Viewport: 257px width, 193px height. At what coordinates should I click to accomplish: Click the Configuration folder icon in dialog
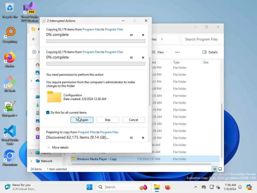tap(54, 97)
